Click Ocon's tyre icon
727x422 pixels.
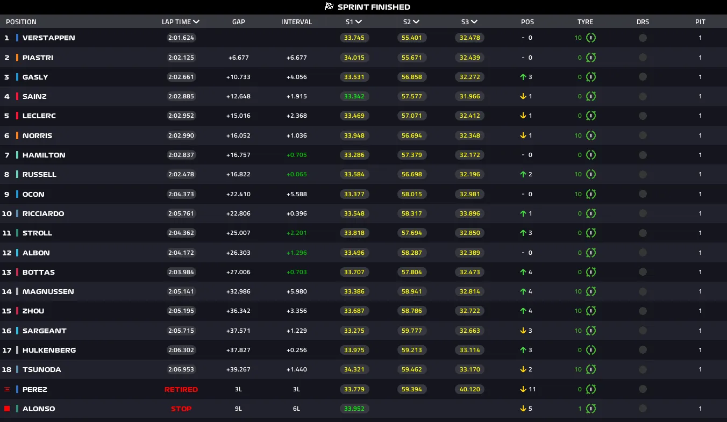click(591, 194)
